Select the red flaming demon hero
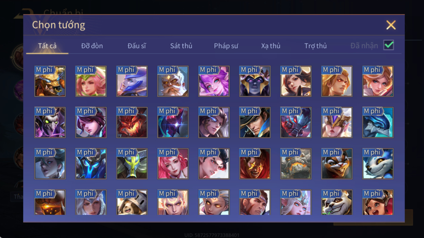 point(132,123)
